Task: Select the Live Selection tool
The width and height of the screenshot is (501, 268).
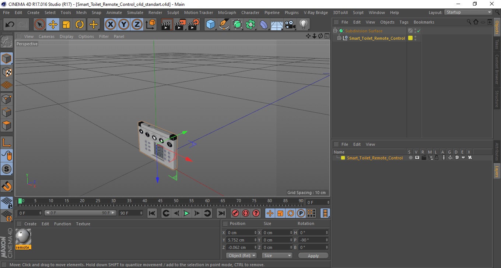Action: click(40, 25)
